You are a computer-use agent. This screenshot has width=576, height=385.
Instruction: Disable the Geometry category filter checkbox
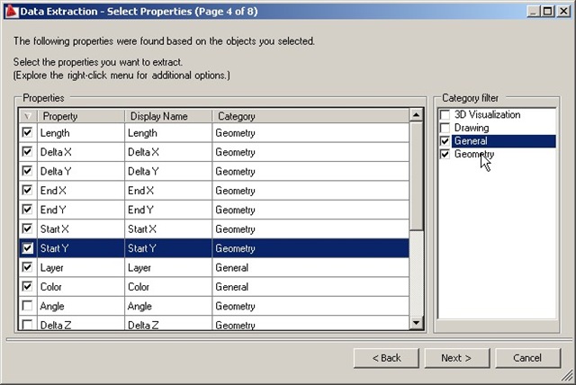445,154
